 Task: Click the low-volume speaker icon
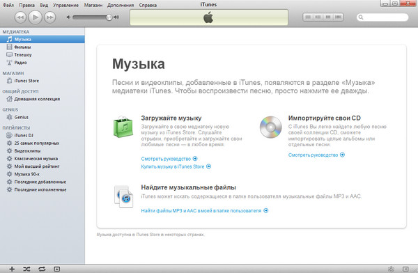tap(68, 17)
